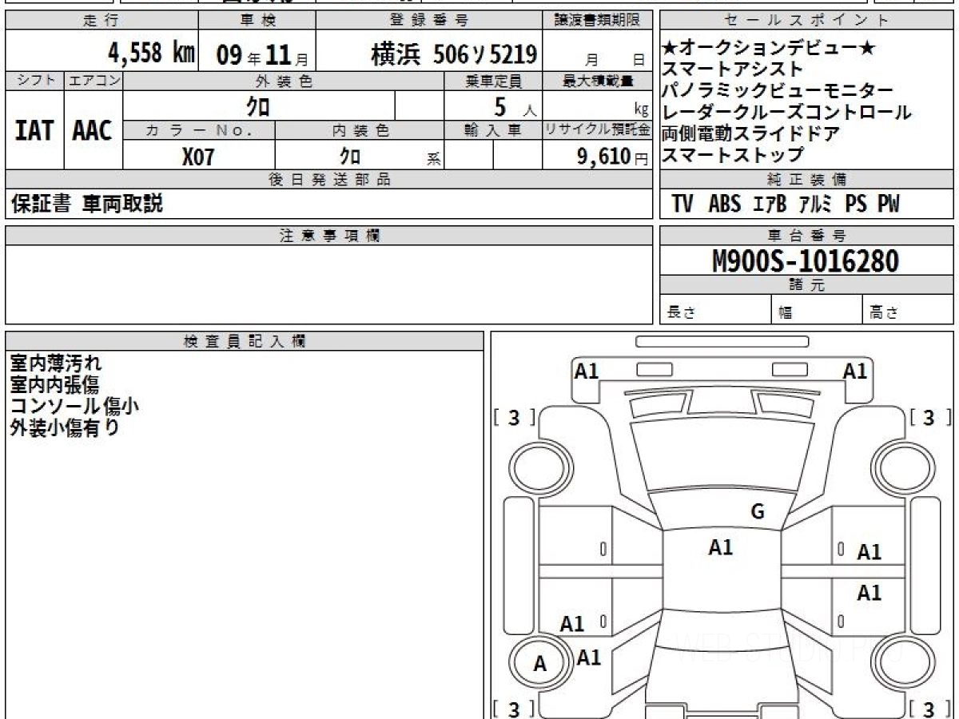Image resolution: width=959 pixels, height=719 pixels.
Task: Click the 検査員記入欄 header
Action: coord(245,340)
